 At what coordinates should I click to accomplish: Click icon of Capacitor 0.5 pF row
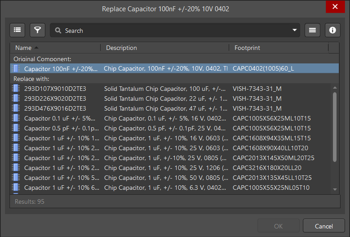tap(17, 128)
